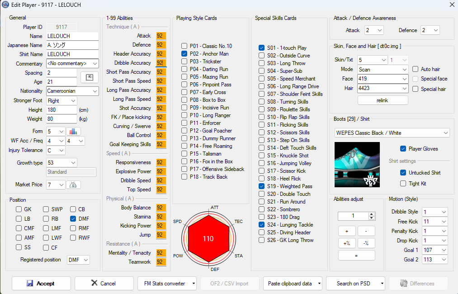Open FM Stats converter dropdown arrow
This screenshot has height=294, width=458.
[194, 284]
